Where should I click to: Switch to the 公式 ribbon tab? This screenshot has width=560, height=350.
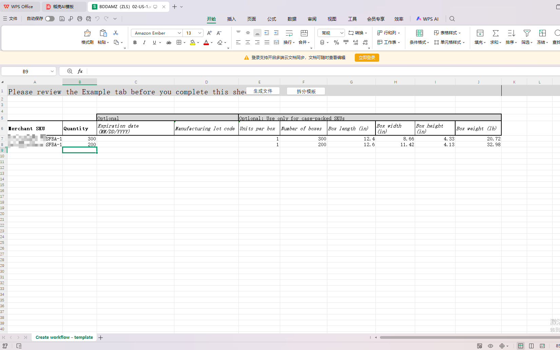[x=272, y=19]
